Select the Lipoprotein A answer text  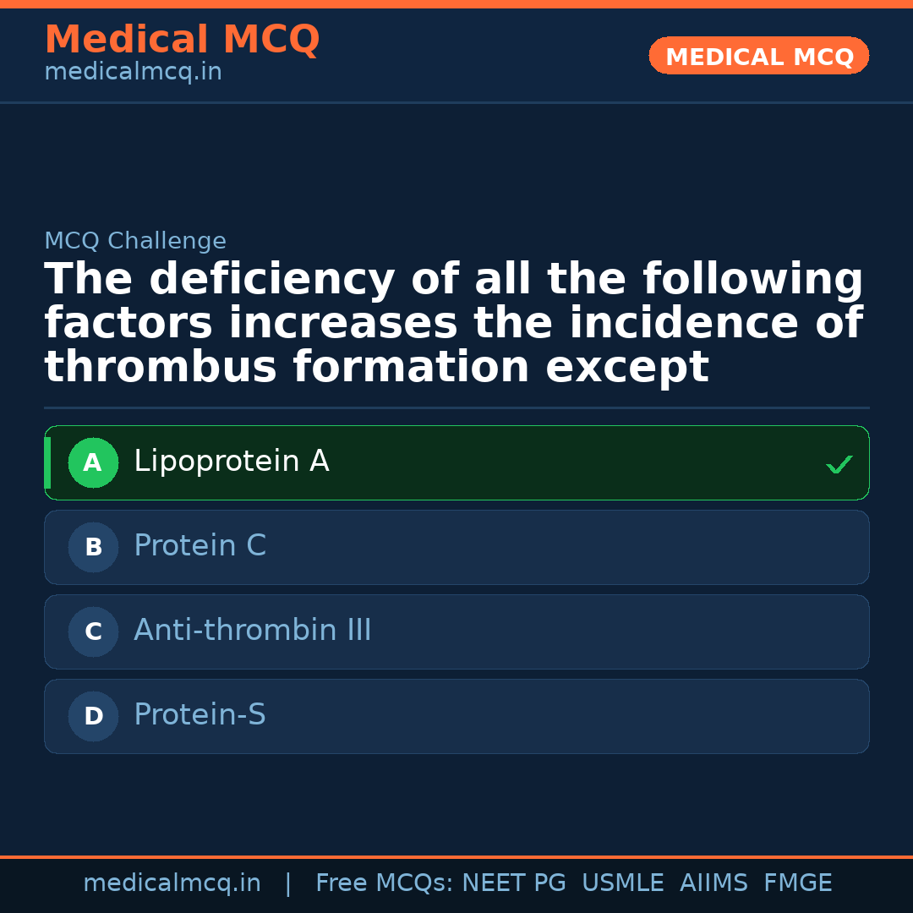click(231, 462)
